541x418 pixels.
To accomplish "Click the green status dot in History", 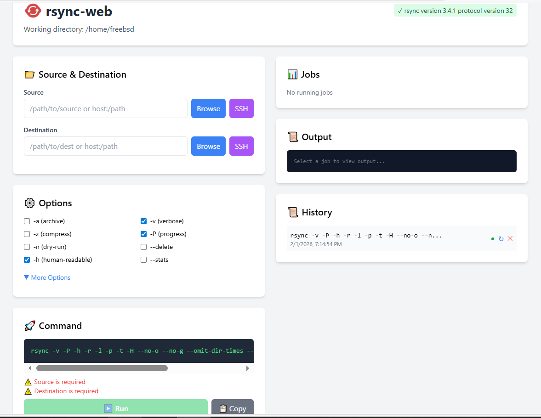I will click(x=493, y=239).
